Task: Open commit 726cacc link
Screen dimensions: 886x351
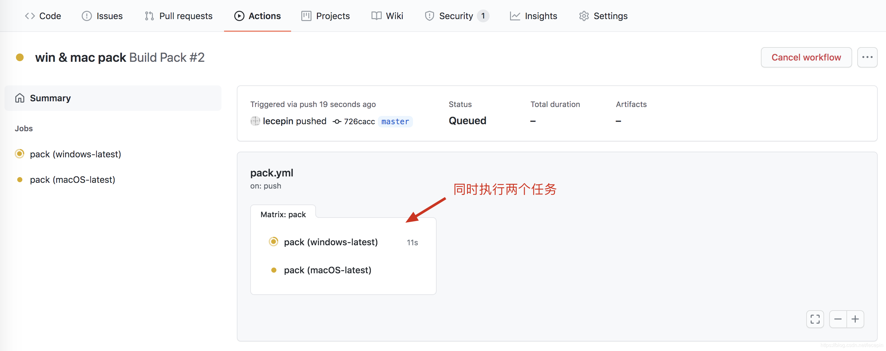Action: [x=359, y=121]
